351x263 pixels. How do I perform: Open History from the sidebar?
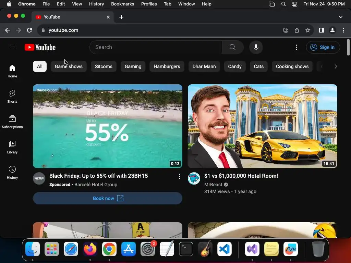pos(12,173)
